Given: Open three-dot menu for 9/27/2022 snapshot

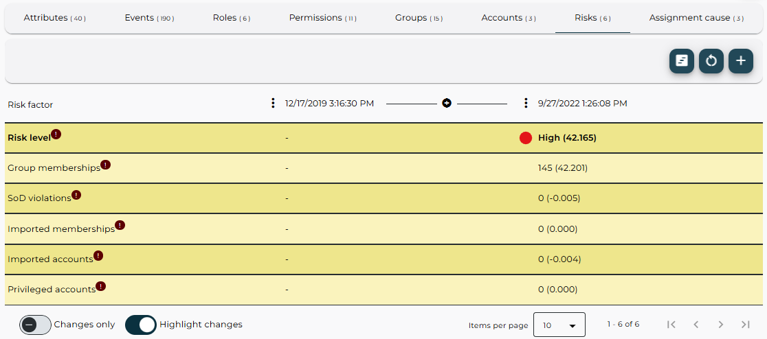Looking at the screenshot, I should 526,104.
